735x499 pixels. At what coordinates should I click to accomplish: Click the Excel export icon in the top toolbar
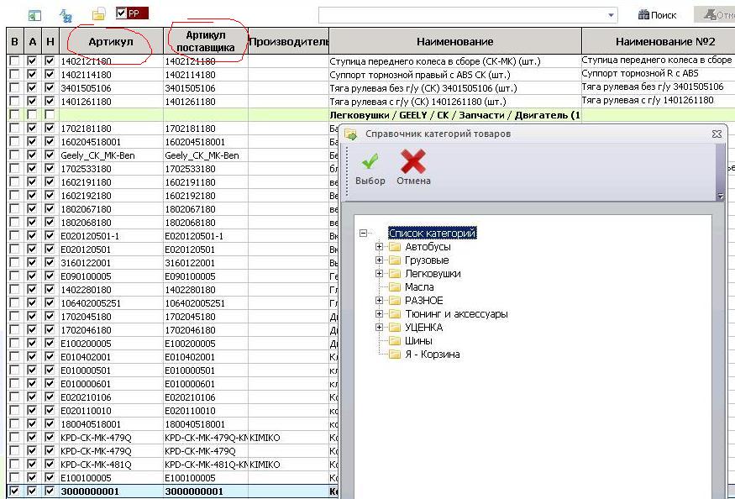point(34,15)
